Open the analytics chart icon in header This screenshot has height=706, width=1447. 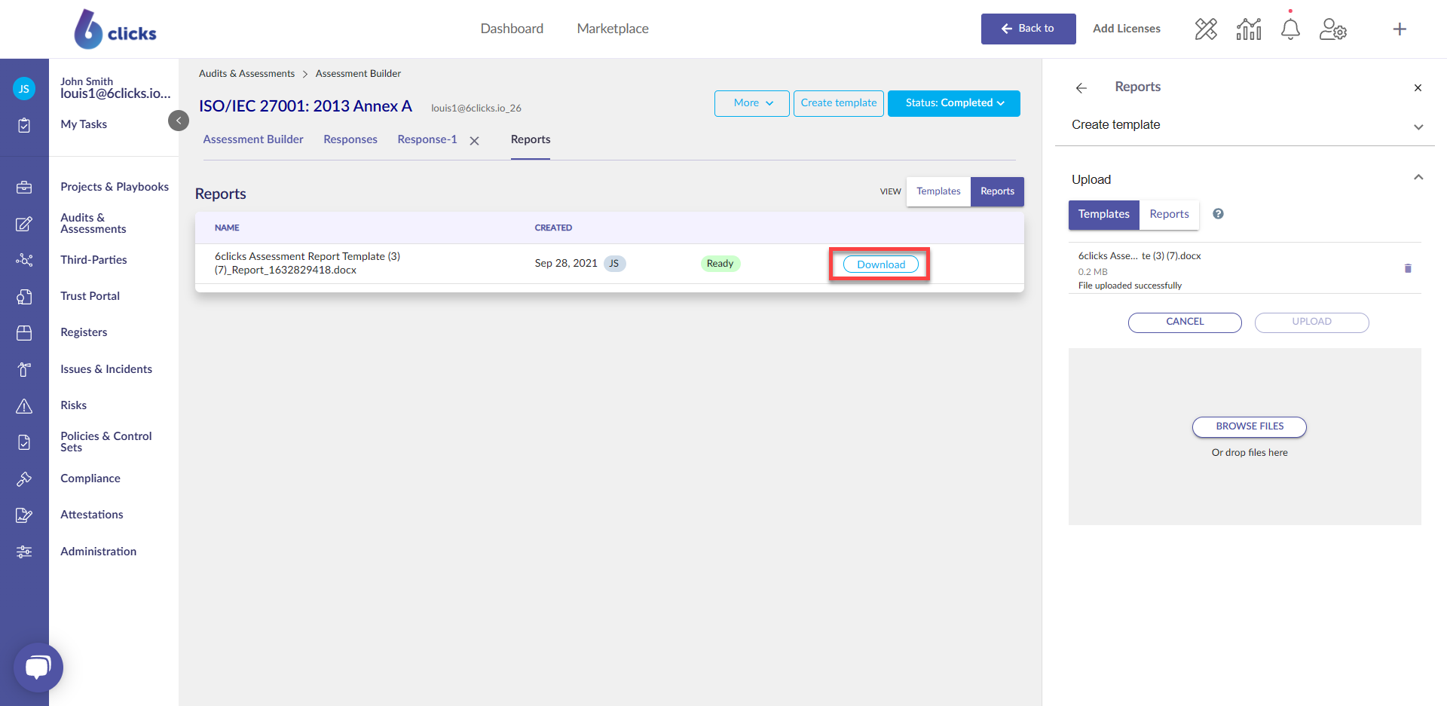[1249, 29]
